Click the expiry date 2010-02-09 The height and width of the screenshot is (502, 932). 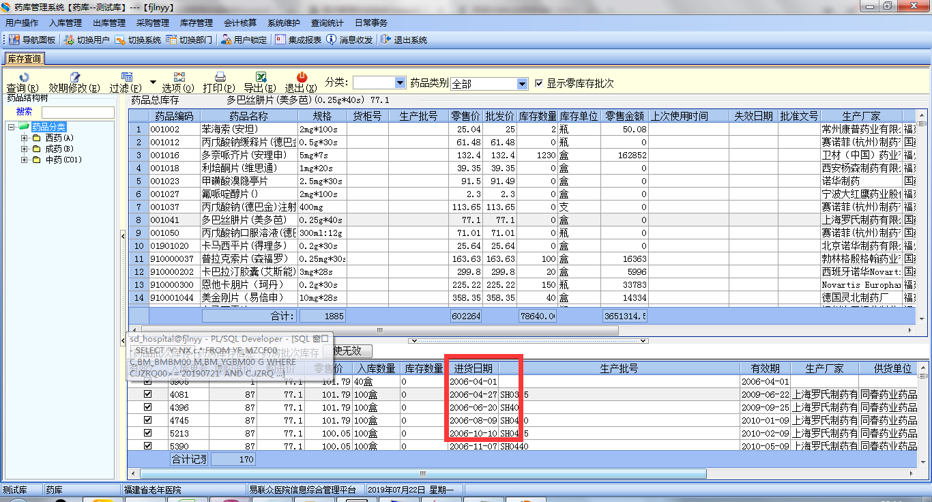pos(766,433)
